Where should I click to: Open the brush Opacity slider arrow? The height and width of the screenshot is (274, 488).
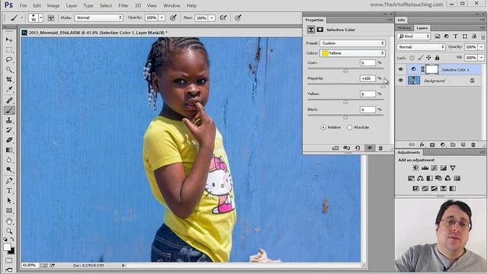162,18
